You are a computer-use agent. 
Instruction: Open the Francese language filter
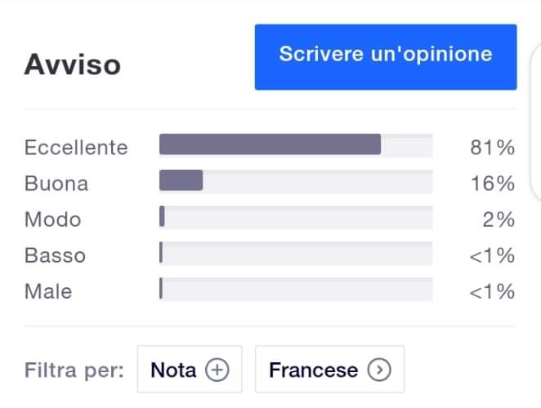pyautogui.click(x=329, y=370)
